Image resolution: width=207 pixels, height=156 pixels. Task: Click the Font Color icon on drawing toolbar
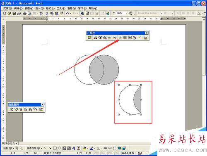pyautogui.click(x=98, y=148)
